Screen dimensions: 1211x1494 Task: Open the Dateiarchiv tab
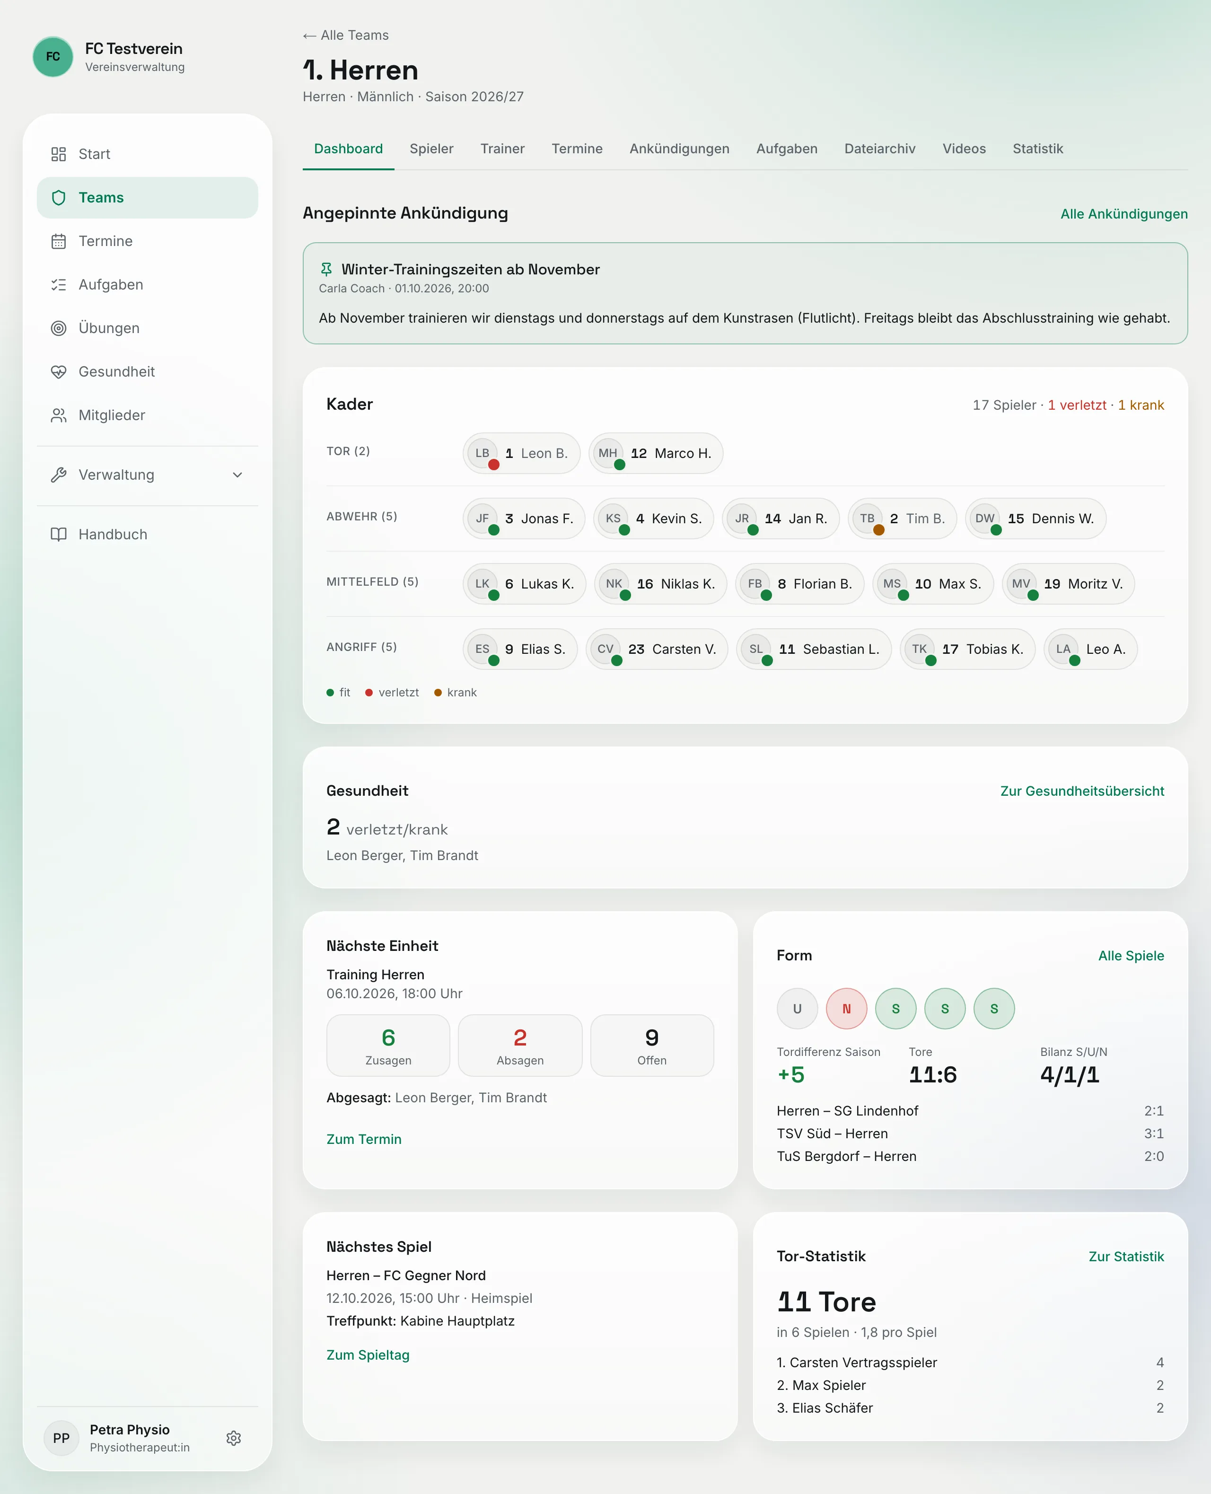(x=880, y=149)
